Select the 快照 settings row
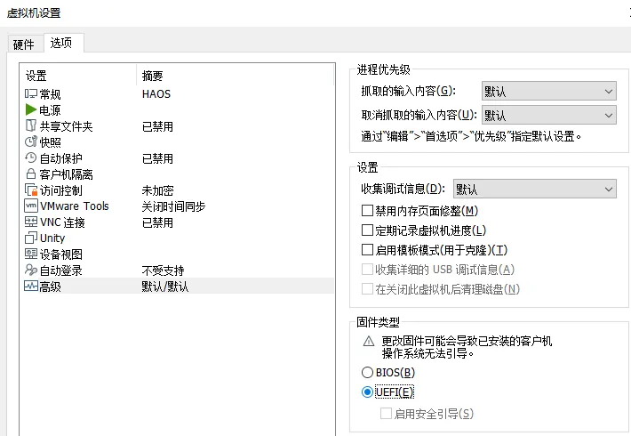This screenshot has width=631, height=436. 177,142
